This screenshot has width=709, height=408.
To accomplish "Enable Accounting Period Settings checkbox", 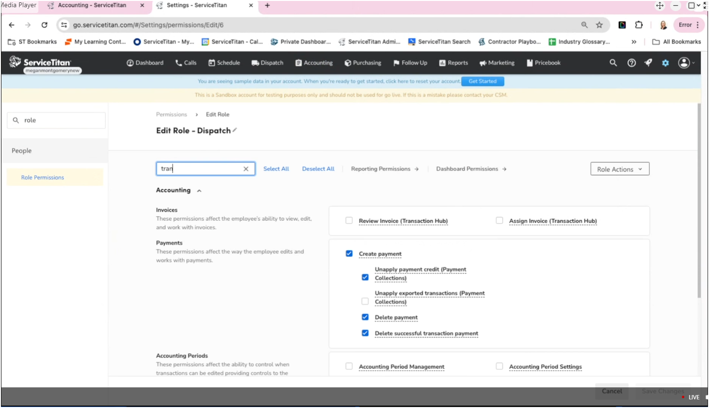I will point(500,366).
